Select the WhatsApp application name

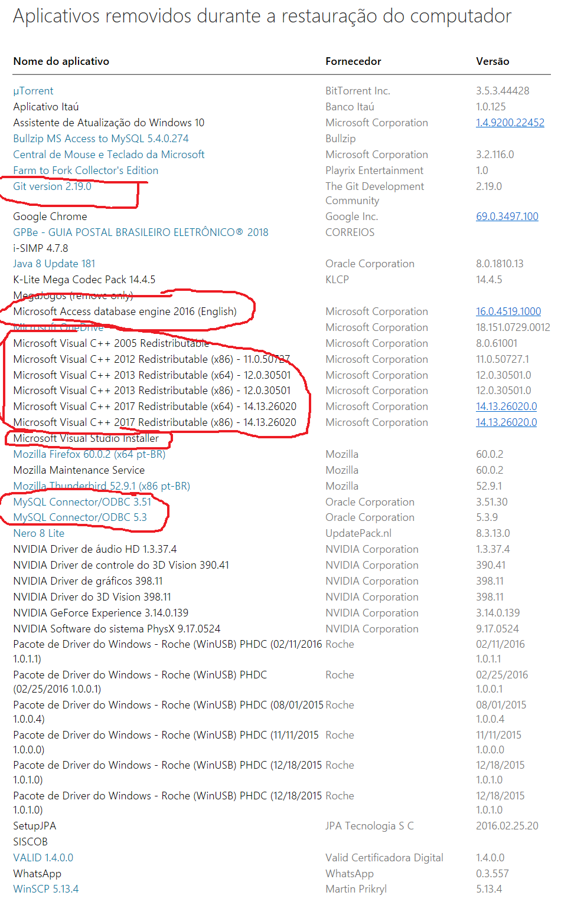(37, 874)
